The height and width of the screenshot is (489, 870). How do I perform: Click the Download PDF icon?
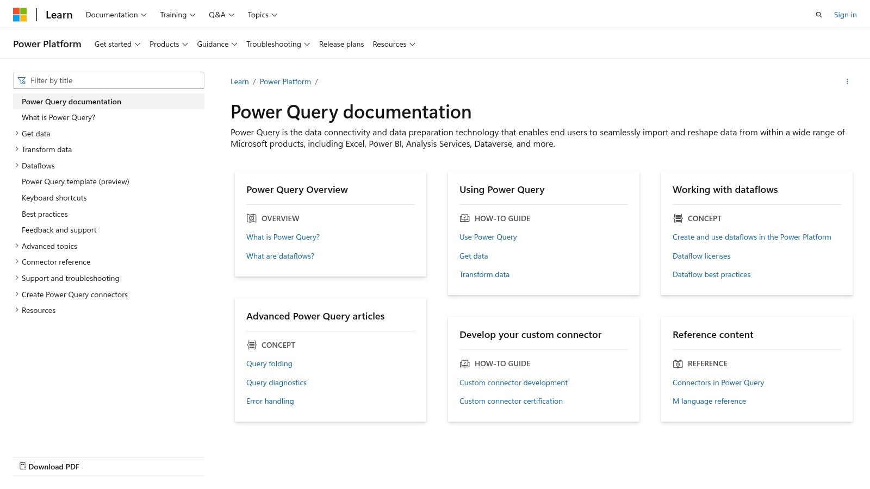(x=23, y=466)
